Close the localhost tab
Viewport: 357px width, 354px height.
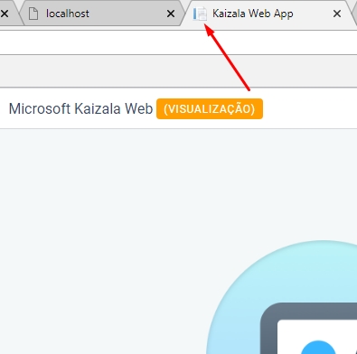coord(171,14)
